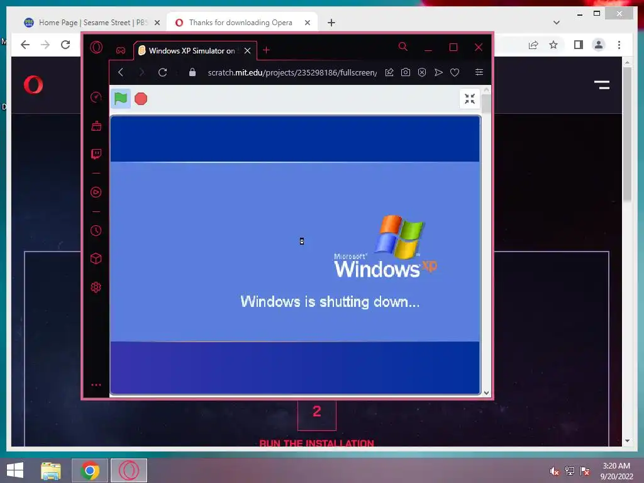Image resolution: width=644 pixels, height=483 pixels.
Task: Click the share icon in Opera address bar
Action: (389, 72)
